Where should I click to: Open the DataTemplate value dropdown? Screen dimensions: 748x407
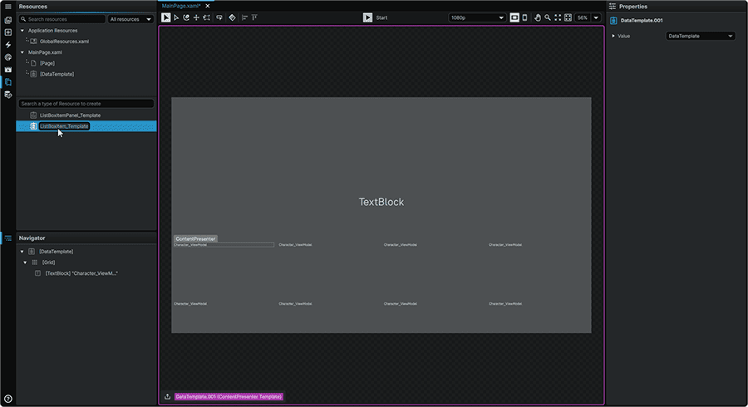point(700,37)
